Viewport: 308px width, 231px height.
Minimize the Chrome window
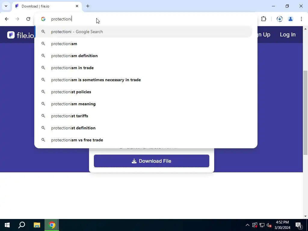click(x=273, y=6)
